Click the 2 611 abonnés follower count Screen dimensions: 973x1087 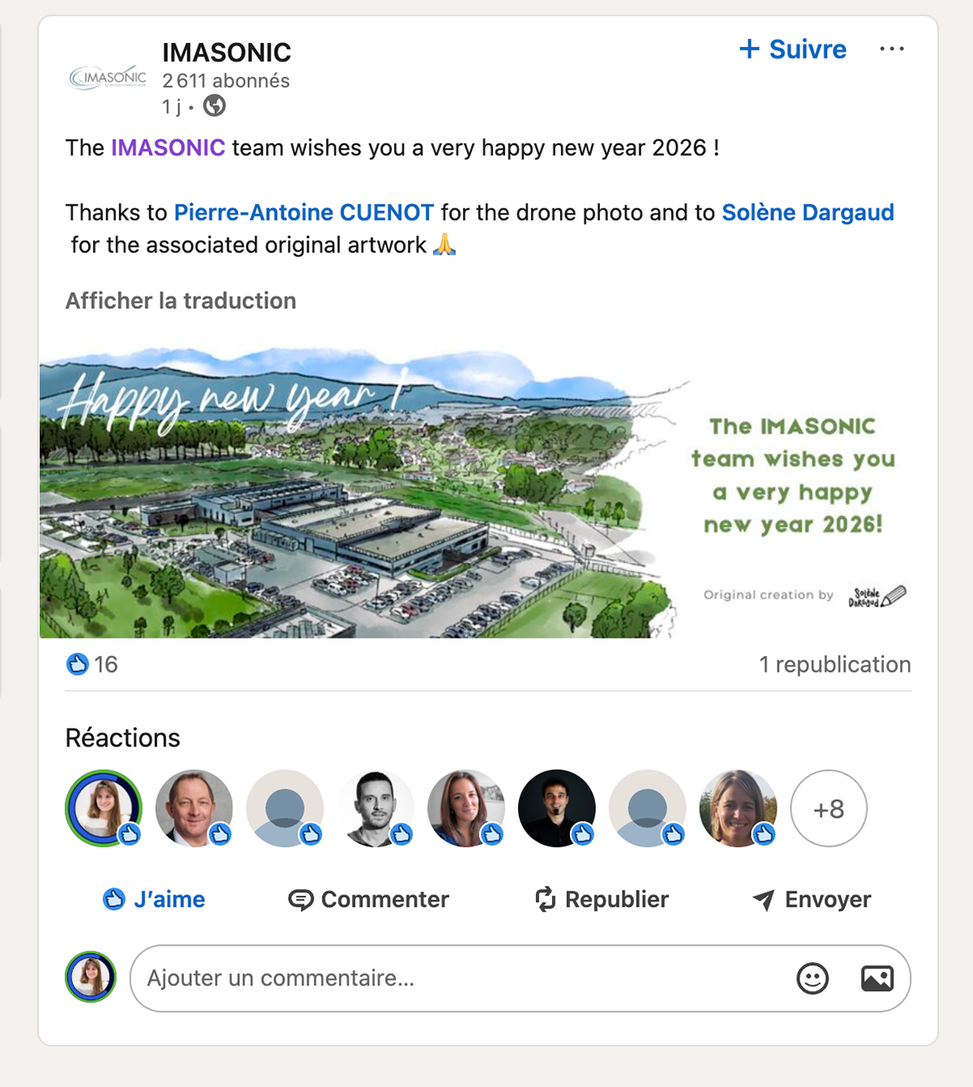(226, 81)
